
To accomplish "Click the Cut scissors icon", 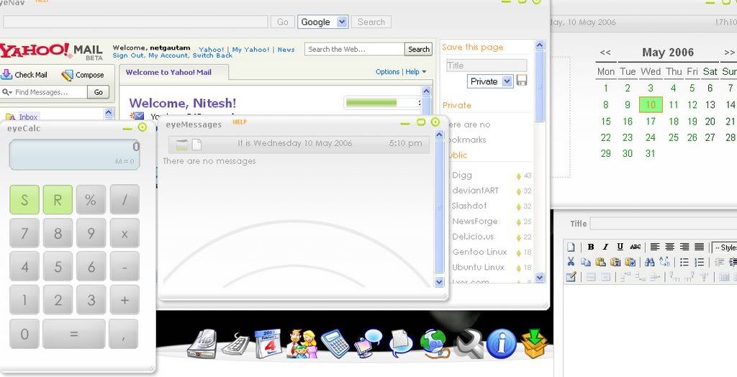I will [571, 262].
